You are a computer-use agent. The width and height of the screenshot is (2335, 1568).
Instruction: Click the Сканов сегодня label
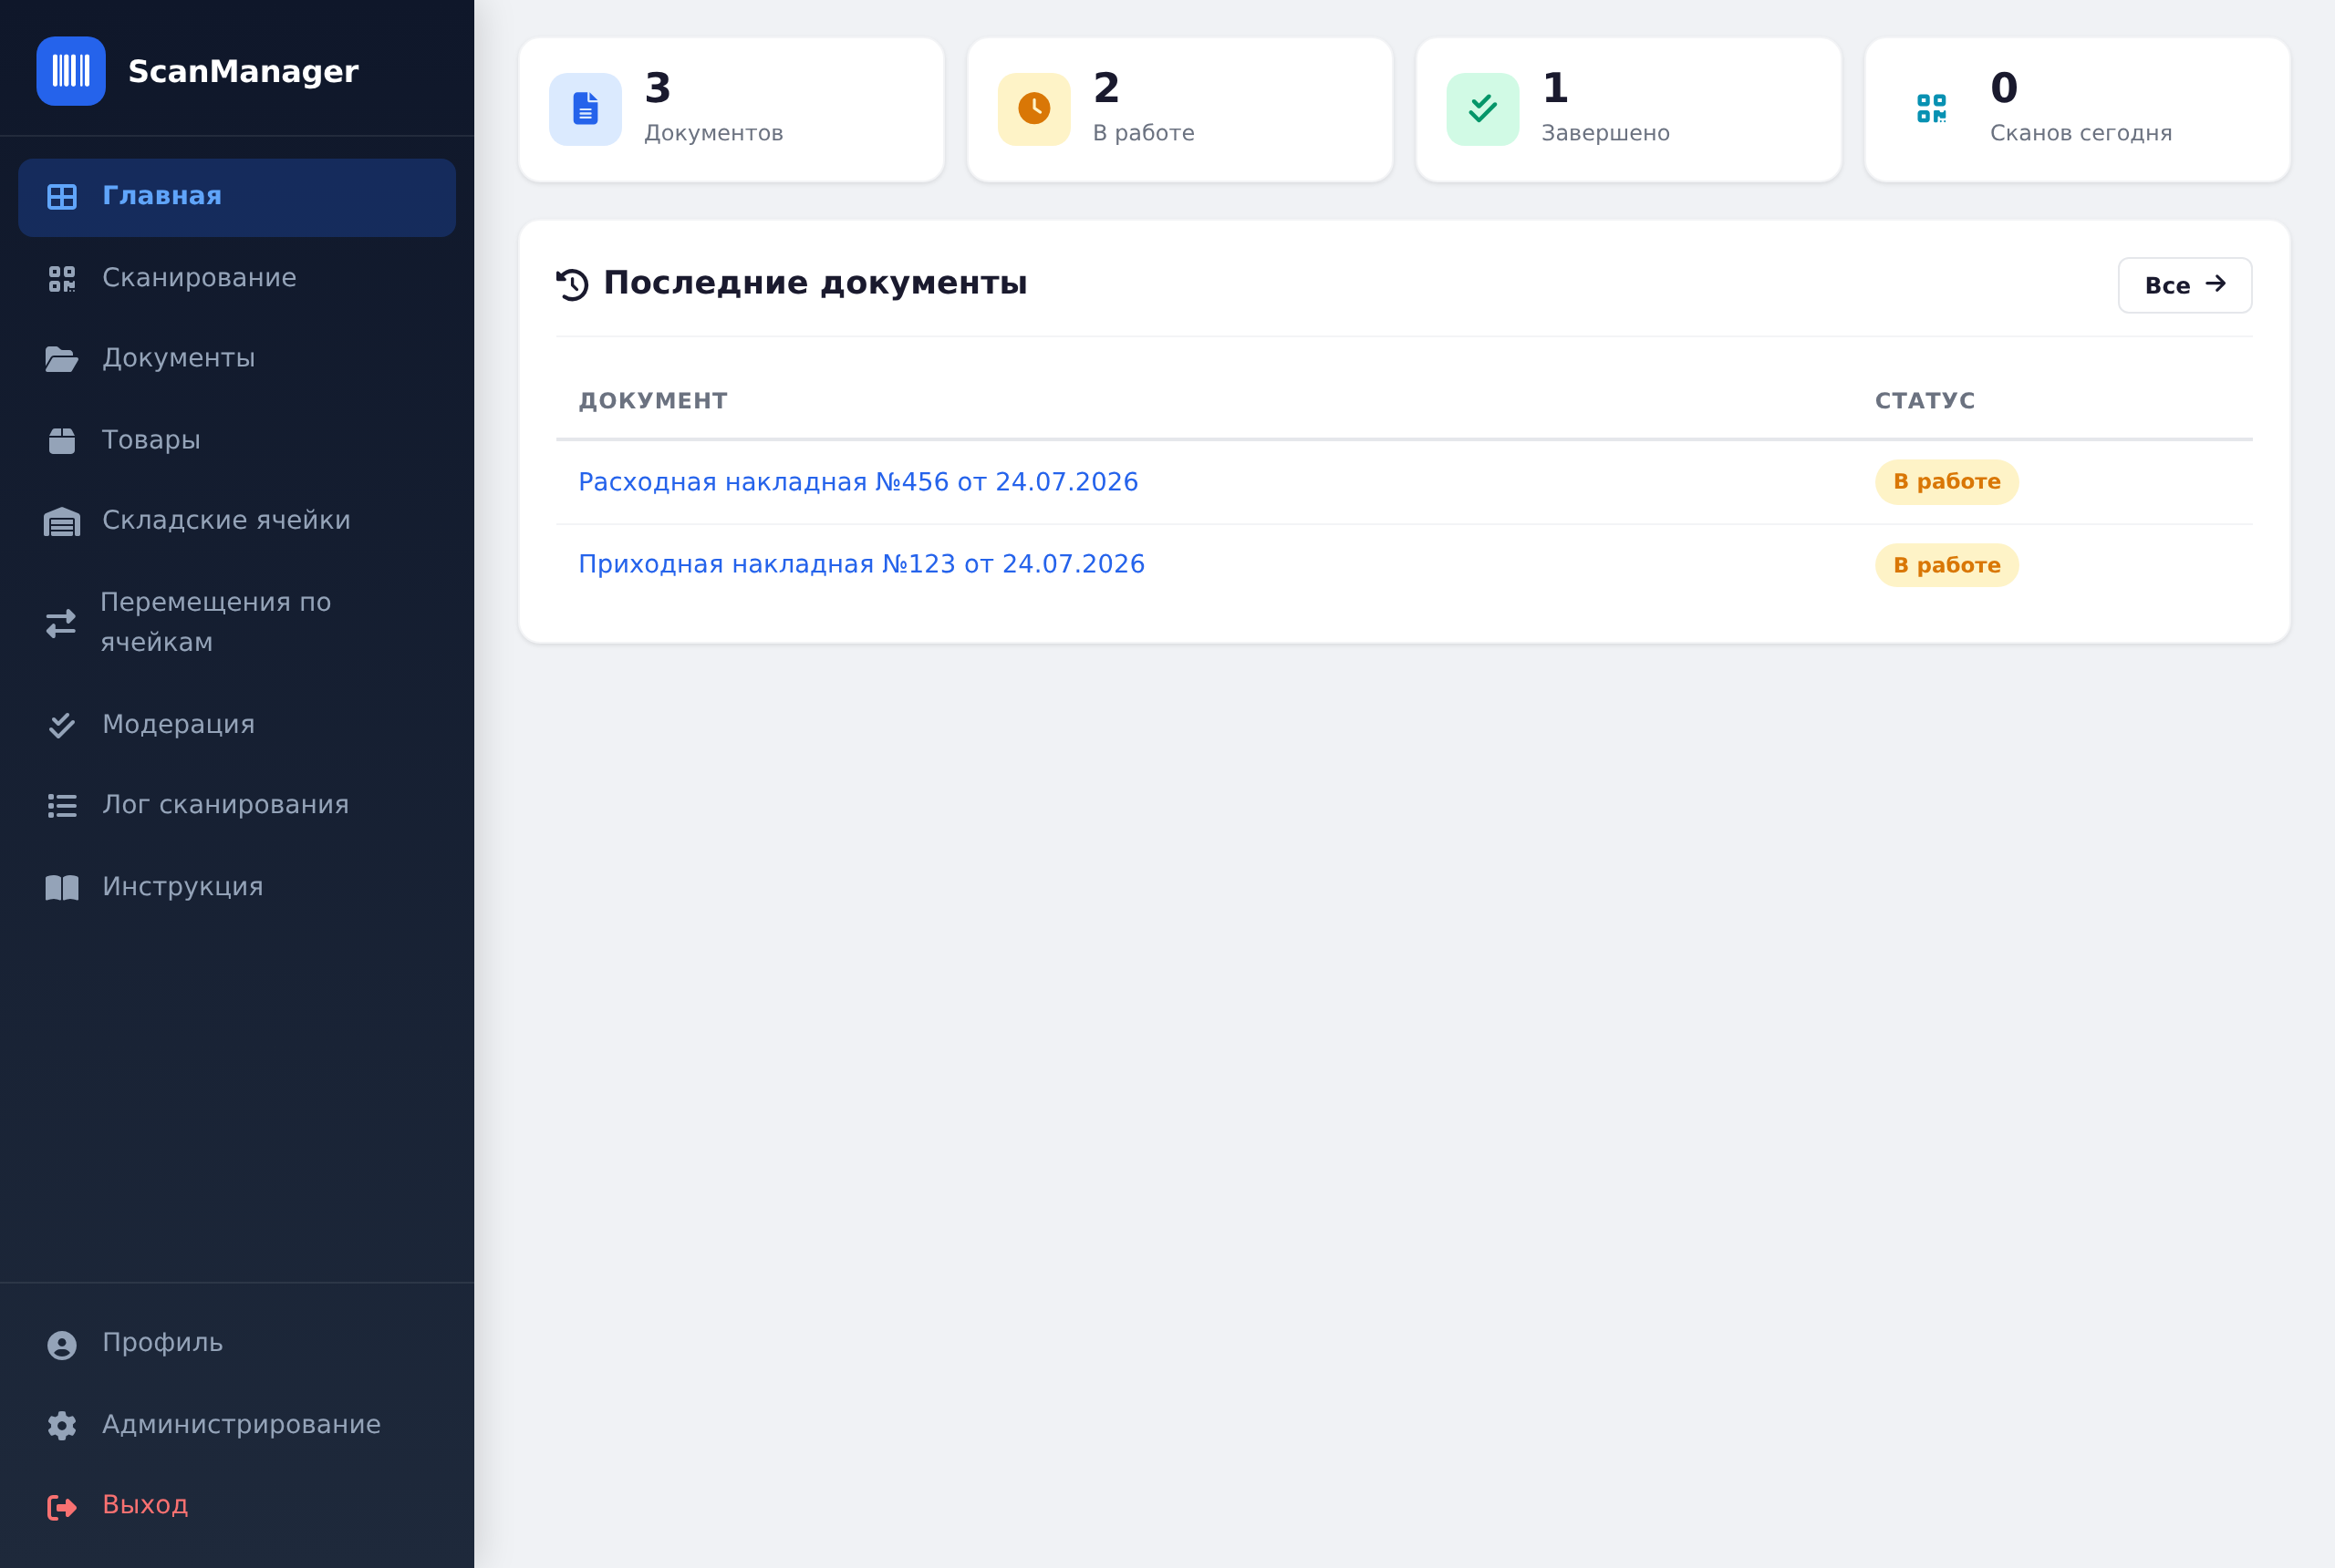2081,133
